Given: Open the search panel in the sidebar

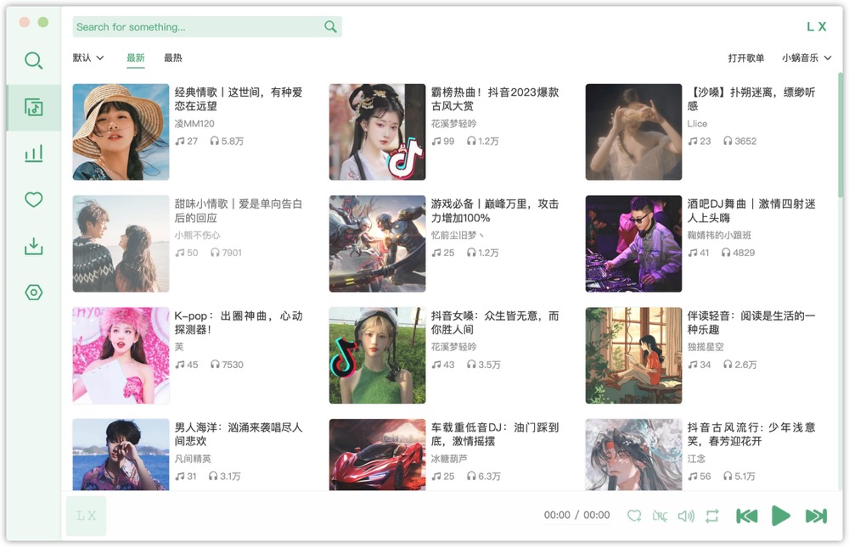Looking at the screenshot, I should point(33,60).
